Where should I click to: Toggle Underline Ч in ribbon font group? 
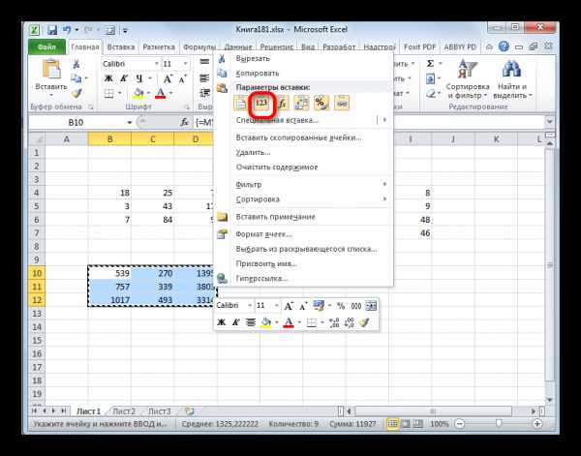(138, 78)
